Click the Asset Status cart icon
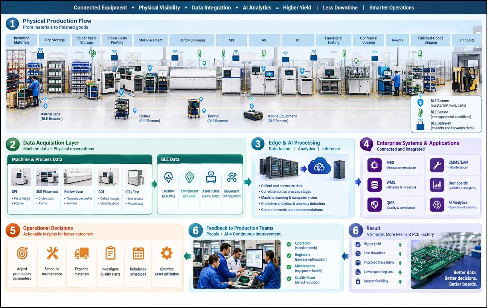 click(211, 177)
